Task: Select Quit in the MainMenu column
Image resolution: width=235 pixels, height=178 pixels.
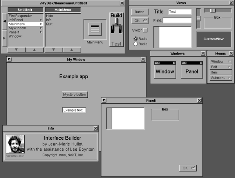Action: pos(49,24)
